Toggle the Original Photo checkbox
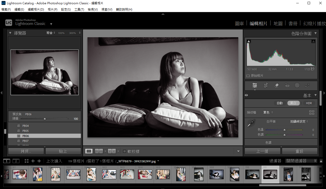Image resolution: width=326 pixels, height=189 pixels. 248,76
